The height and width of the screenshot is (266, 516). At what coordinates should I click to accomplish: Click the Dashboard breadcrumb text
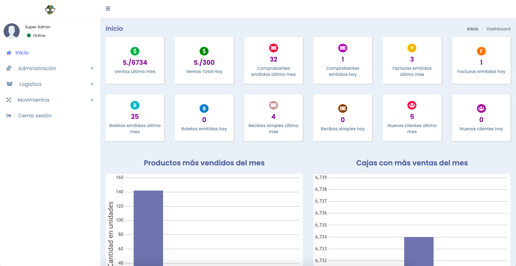pyautogui.click(x=498, y=29)
